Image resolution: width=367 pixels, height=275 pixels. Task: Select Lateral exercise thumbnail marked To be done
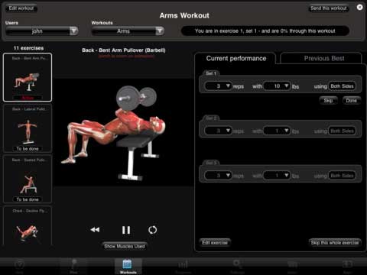tap(28, 128)
